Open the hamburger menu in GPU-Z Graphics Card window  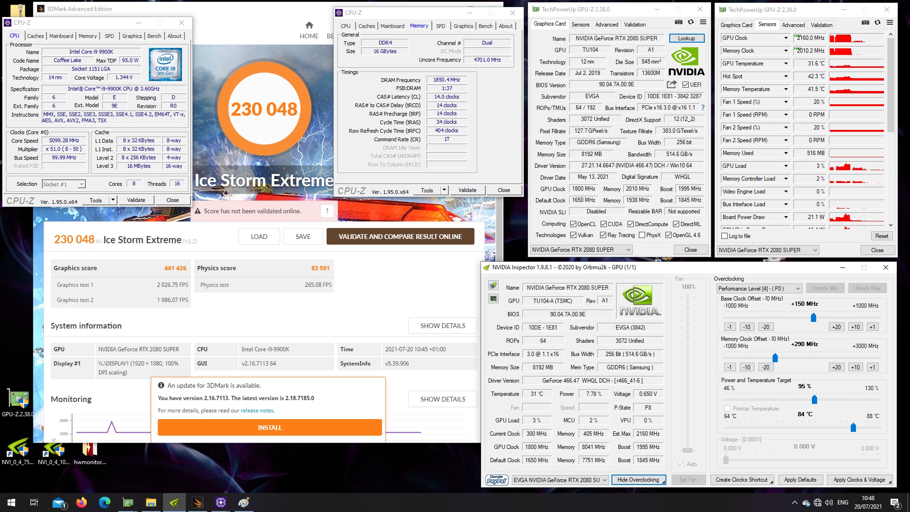pyautogui.click(x=703, y=22)
